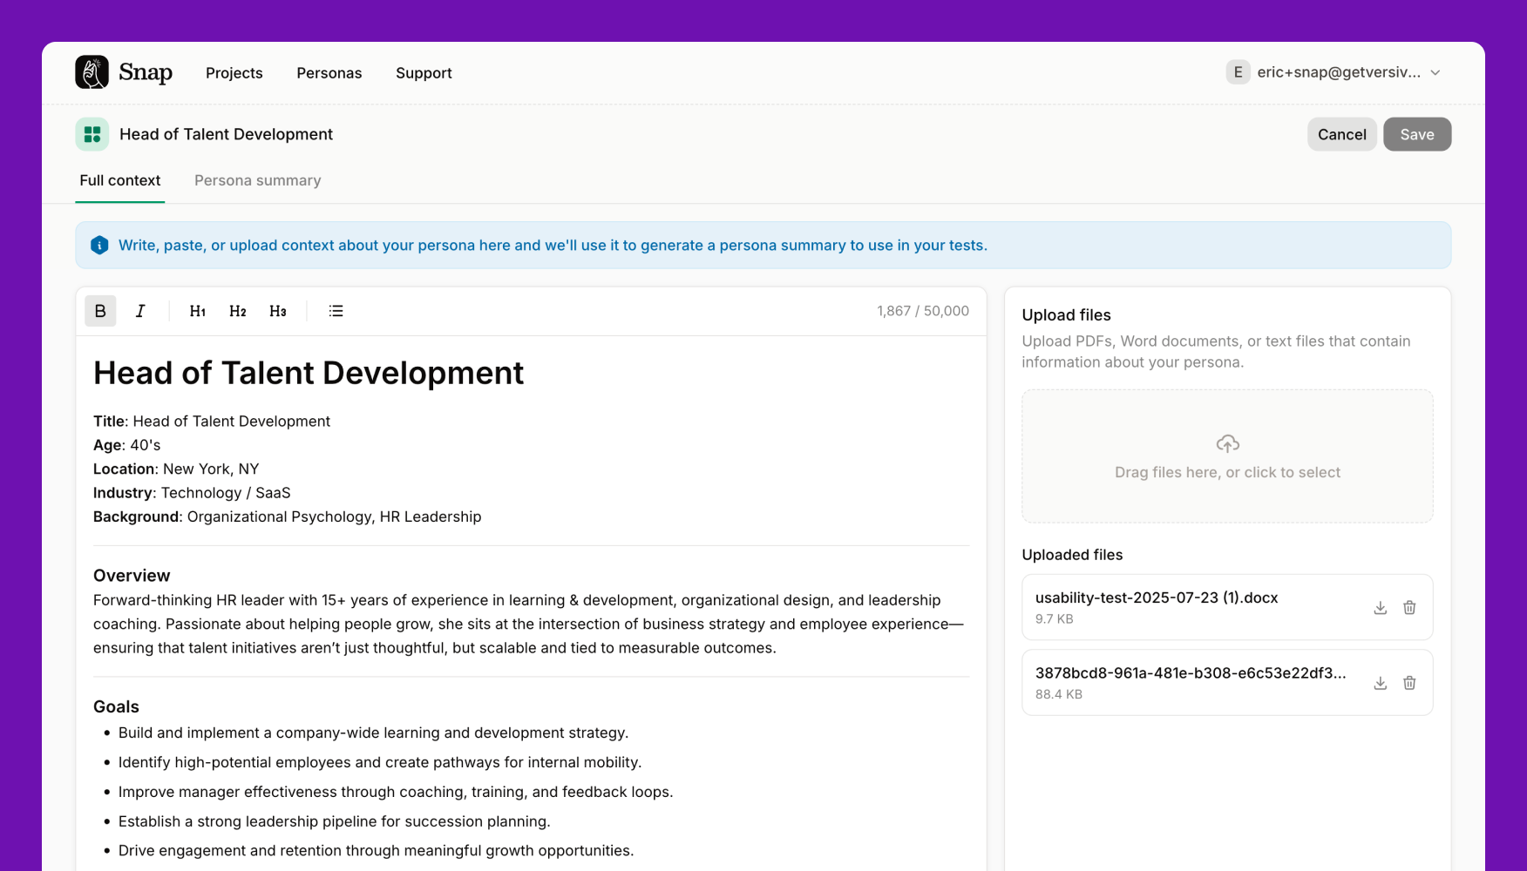Delete the 88.4 KB uploaded file
This screenshot has height=871, width=1527.
[x=1409, y=683]
